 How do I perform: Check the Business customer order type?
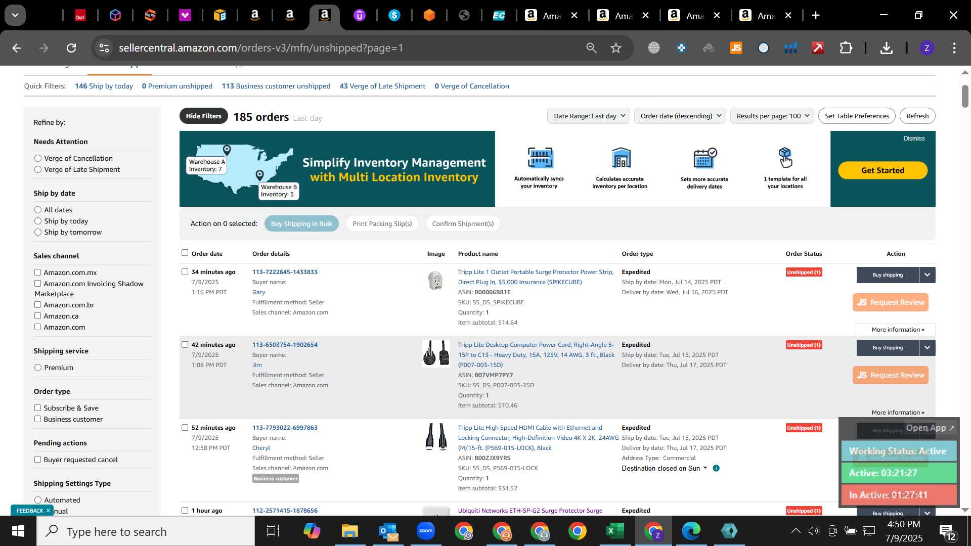point(37,419)
